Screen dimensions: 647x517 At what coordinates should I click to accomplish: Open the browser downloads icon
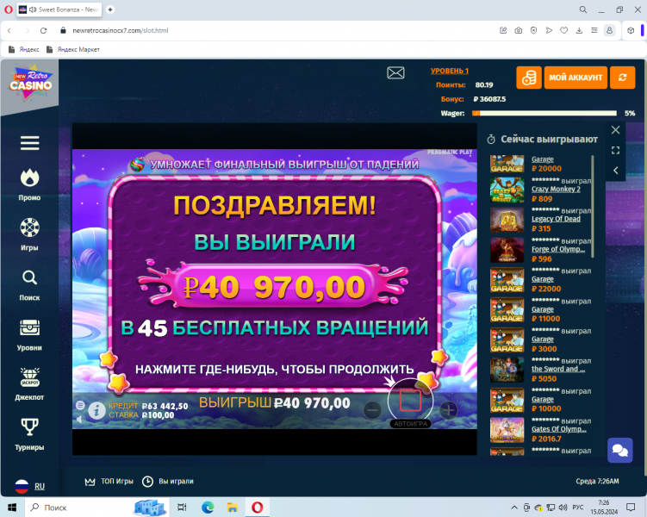coord(579,30)
